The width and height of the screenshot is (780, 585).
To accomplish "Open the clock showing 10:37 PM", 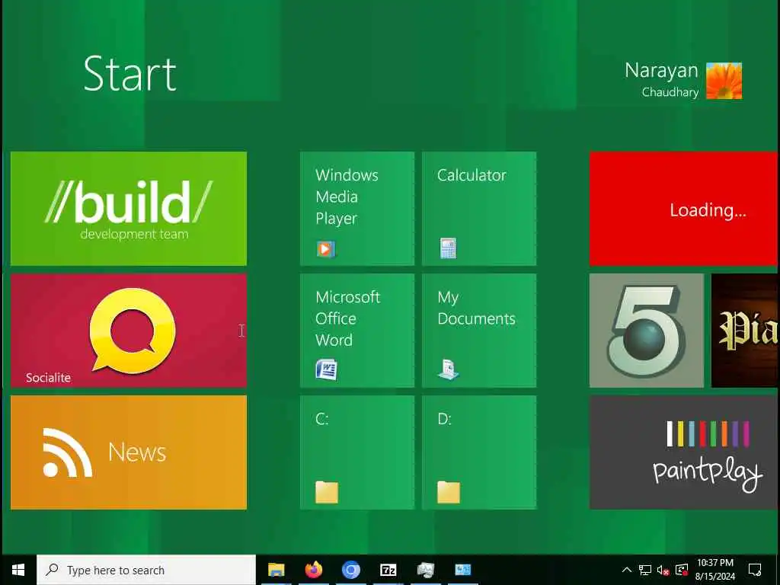I will (714, 570).
